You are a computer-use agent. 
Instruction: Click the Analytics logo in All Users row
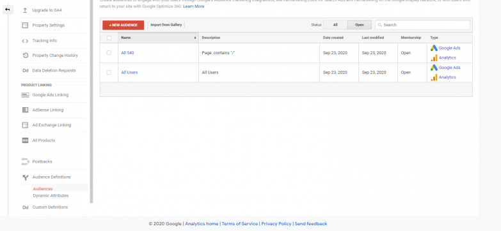click(x=434, y=77)
